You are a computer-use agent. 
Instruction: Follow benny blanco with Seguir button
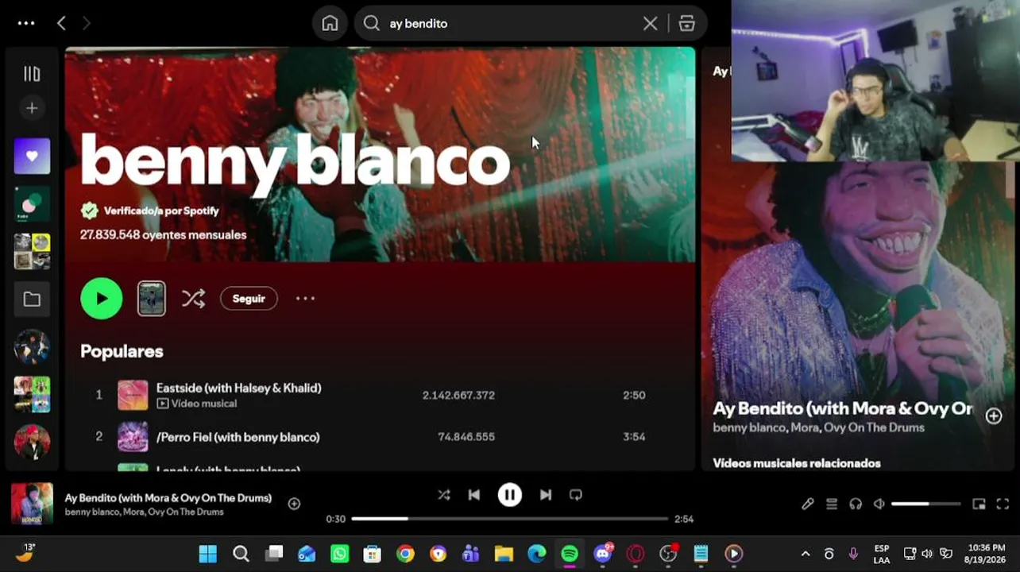tap(249, 299)
